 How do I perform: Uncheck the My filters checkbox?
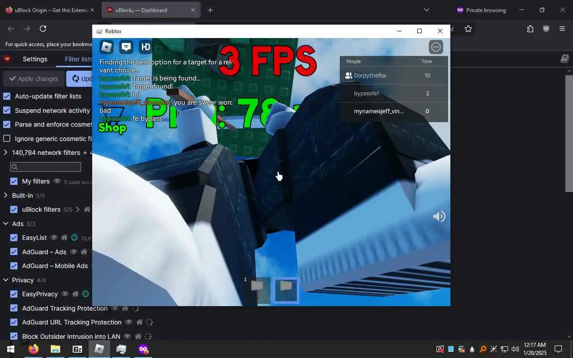point(14,181)
